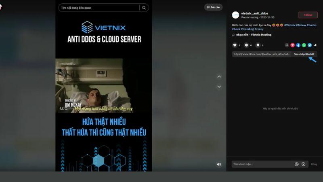
Task: Like the video with the heart icon
Action: 235,45
